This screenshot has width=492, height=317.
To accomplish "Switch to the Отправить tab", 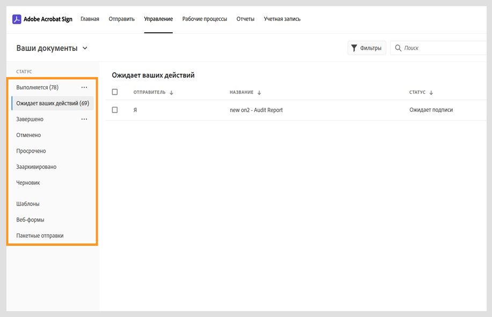I will pyautogui.click(x=121, y=19).
